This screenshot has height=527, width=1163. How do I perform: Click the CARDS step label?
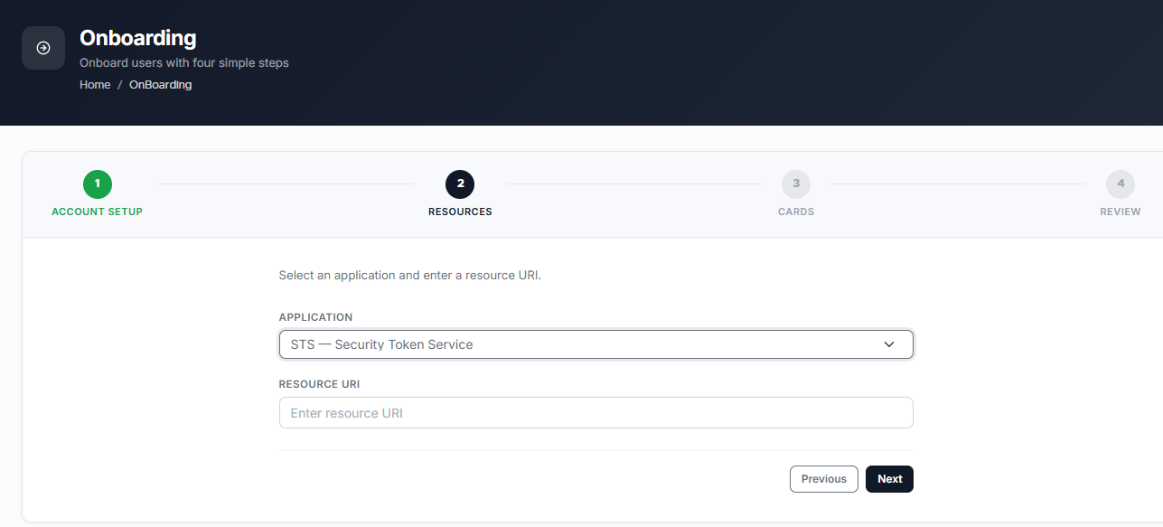pos(796,212)
